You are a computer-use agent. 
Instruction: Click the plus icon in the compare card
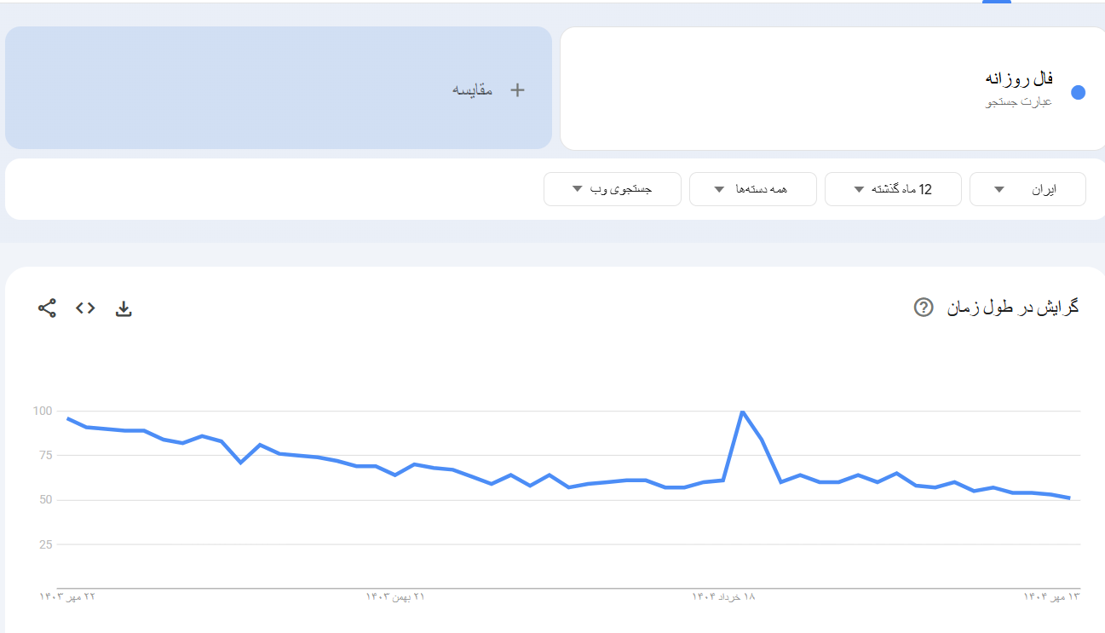(517, 89)
